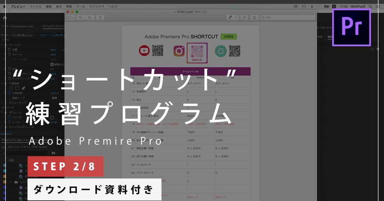
Task: Toggle the バイパス checkbox
Action: pos(52,117)
